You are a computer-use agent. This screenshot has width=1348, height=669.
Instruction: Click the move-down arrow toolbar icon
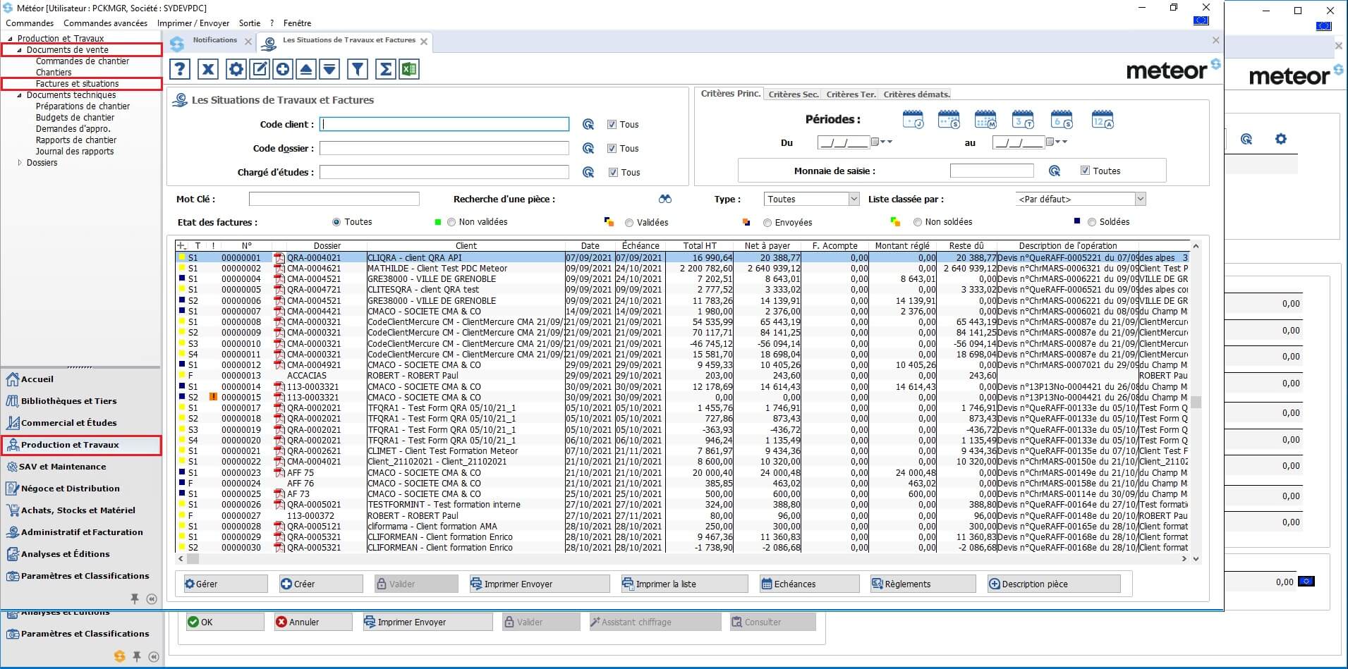329,69
